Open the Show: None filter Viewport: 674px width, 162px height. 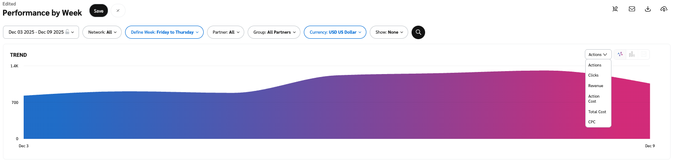point(389,32)
